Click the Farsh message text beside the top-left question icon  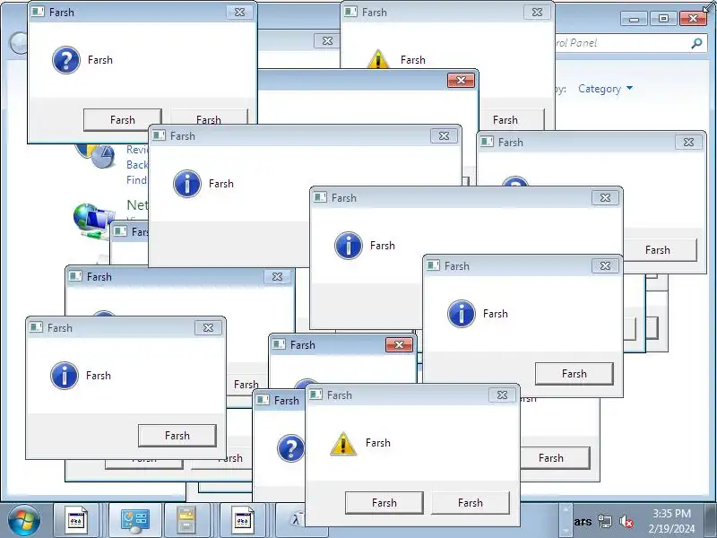tap(100, 60)
